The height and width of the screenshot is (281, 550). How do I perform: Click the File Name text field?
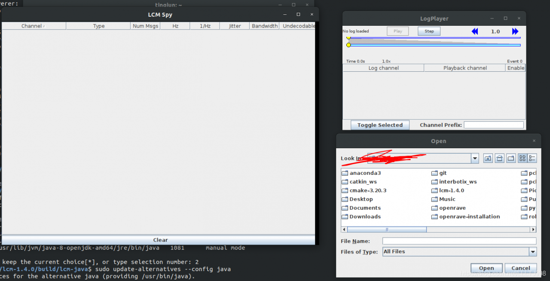pyautogui.click(x=459, y=241)
